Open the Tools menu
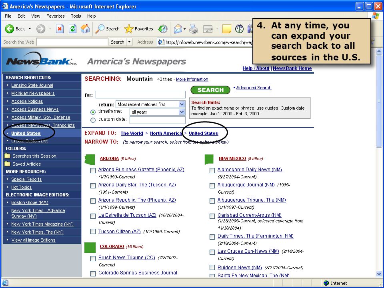Viewport: 384px width, 288px height. click(x=76, y=16)
